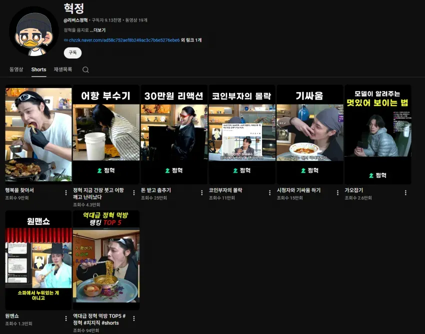Click 외 링크 1개 to see more links

point(191,40)
